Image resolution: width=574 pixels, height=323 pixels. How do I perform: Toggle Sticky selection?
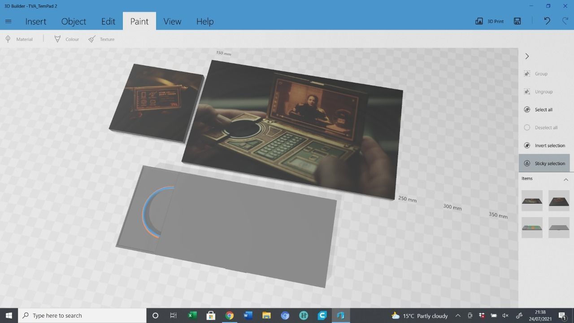pyautogui.click(x=544, y=163)
